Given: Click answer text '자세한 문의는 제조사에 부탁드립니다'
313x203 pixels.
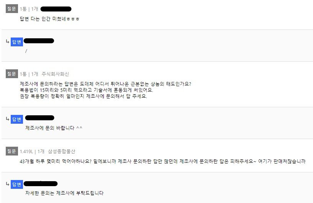Looking at the screenshot, I should pyautogui.click(x=64, y=193).
